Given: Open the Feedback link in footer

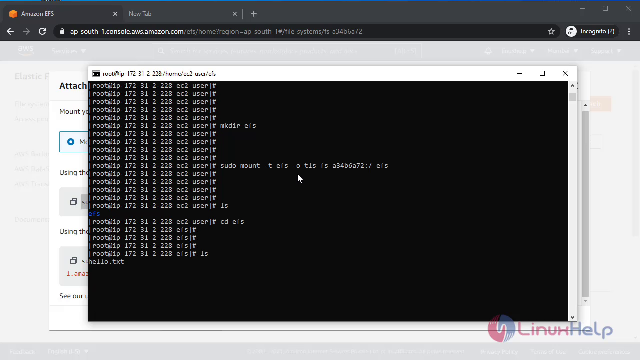Looking at the screenshot, I should coord(22,351).
